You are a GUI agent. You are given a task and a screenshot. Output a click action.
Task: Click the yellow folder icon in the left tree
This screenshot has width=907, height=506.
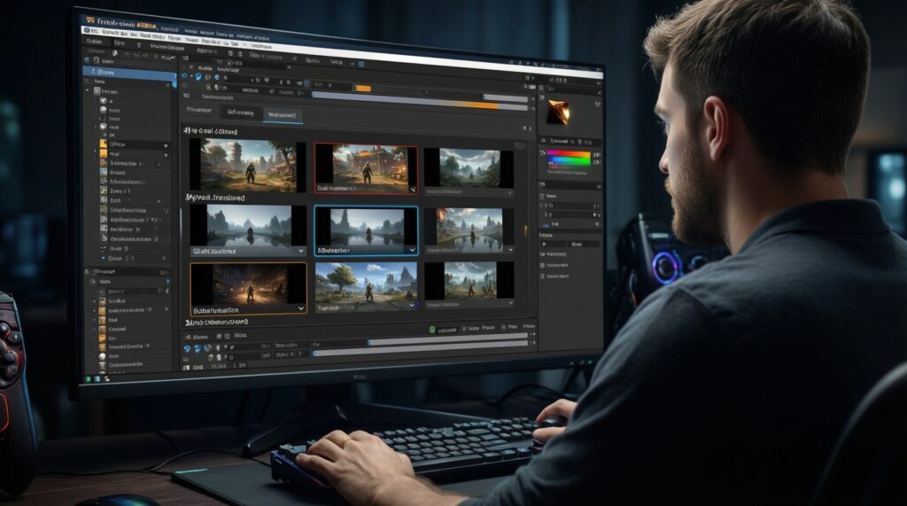(103, 144)
